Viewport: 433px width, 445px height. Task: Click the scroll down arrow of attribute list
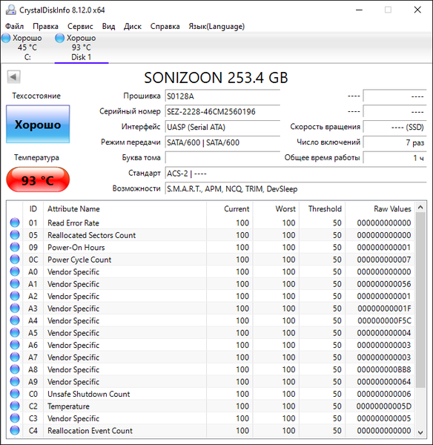click(420, 432)
